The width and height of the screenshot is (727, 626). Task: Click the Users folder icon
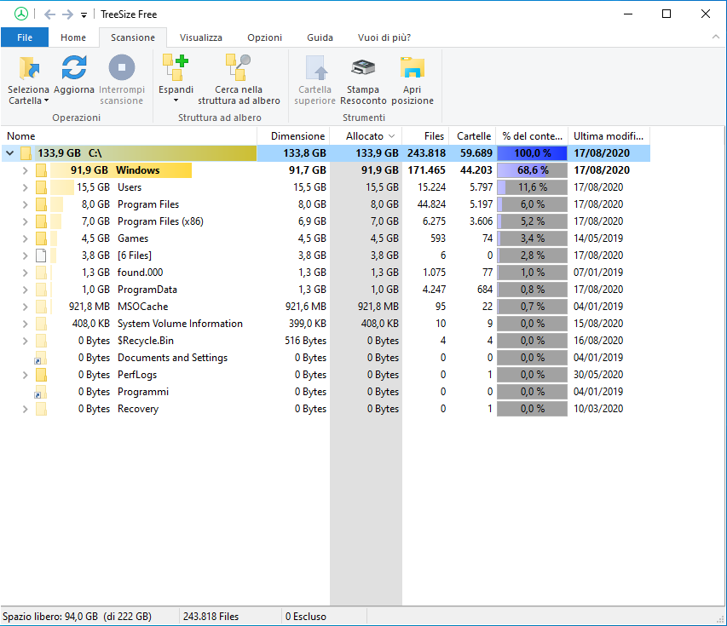click(x=41, y=187)
